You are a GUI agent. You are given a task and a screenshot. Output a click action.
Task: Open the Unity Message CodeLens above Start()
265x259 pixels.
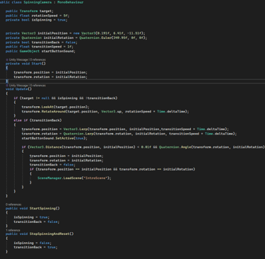coord(19,59)
